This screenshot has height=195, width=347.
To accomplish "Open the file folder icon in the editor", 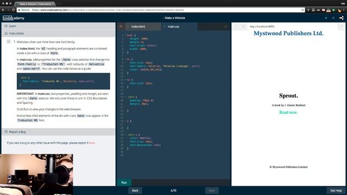I will point(121,27).
